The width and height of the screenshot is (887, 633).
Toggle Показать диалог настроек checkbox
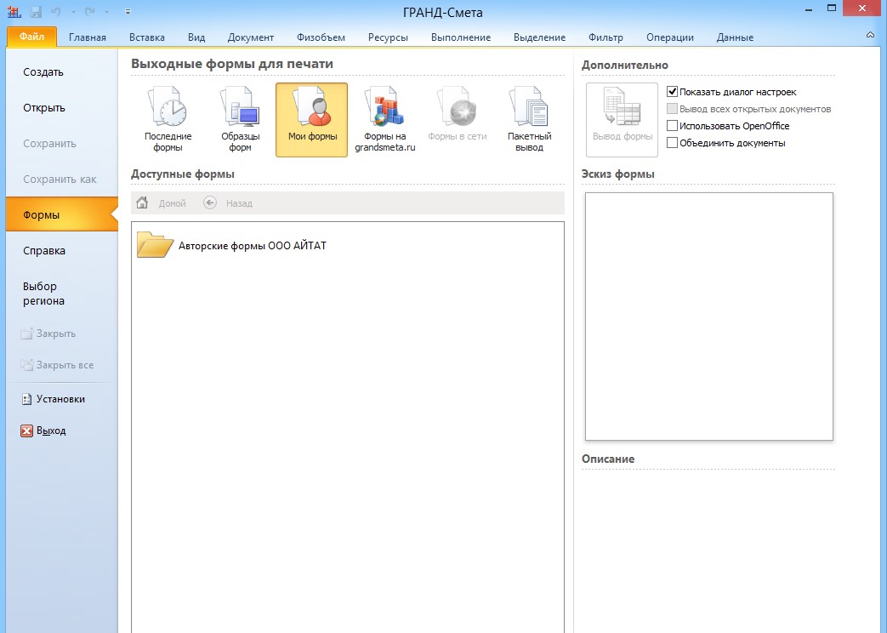pos(672,92)
